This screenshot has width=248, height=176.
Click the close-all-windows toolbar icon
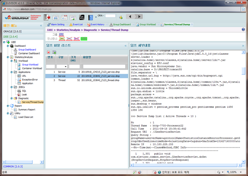tap(64, 17)
